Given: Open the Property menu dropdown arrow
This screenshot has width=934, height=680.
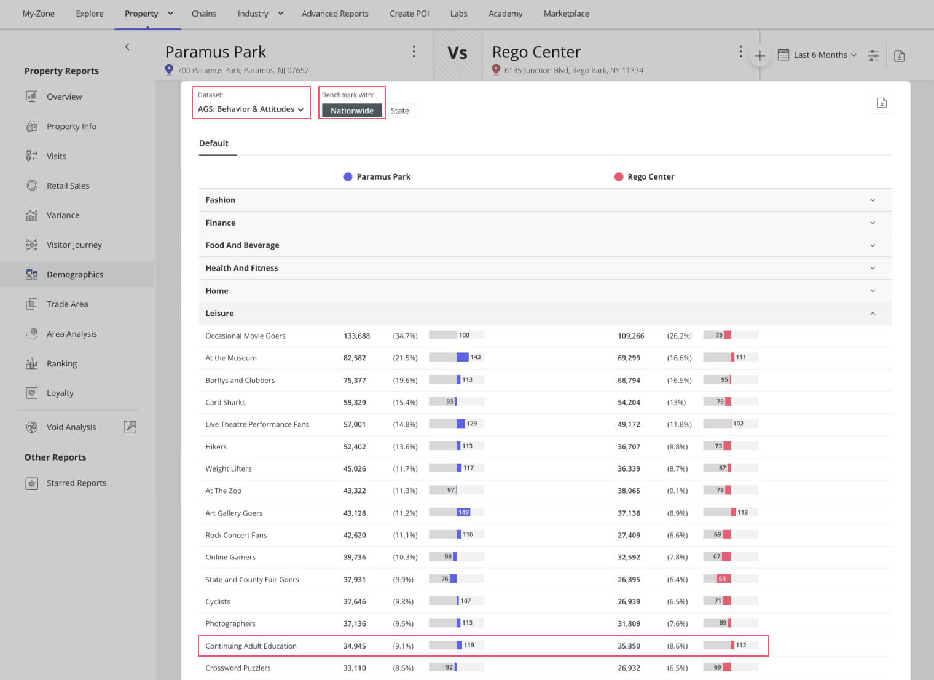Looking at the screenshot, I should [x=170, y=13].
